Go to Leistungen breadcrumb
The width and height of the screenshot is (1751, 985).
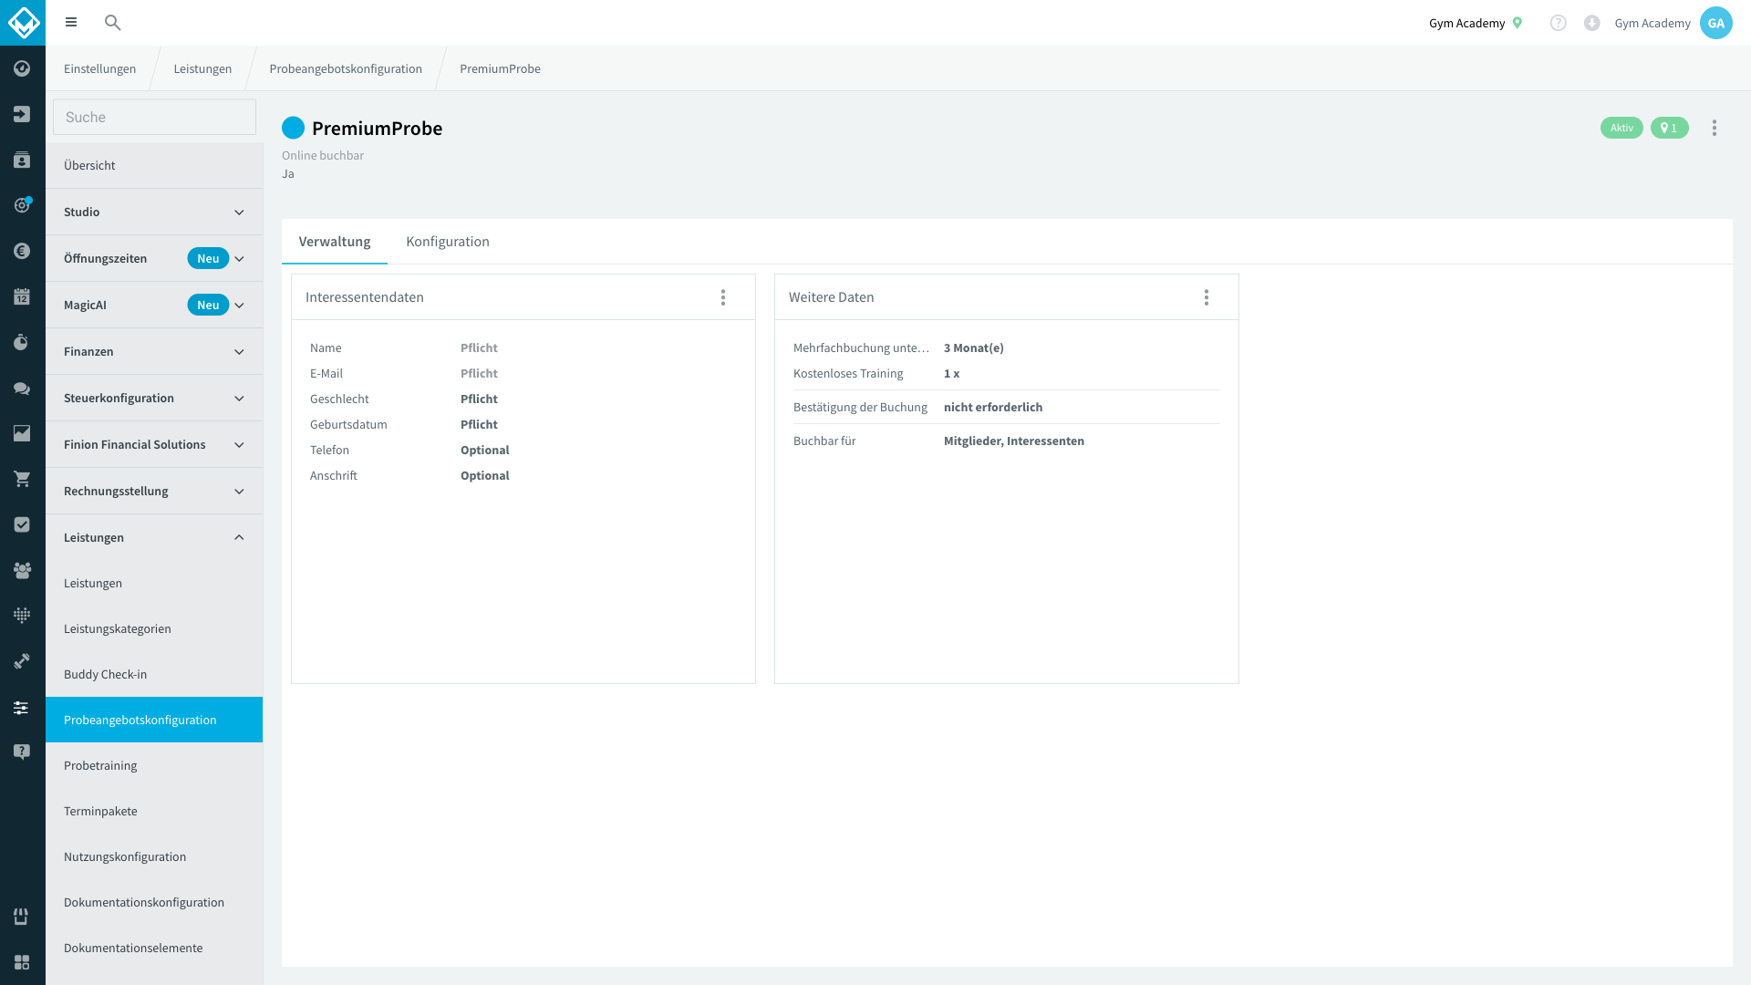tap(202, 68)
